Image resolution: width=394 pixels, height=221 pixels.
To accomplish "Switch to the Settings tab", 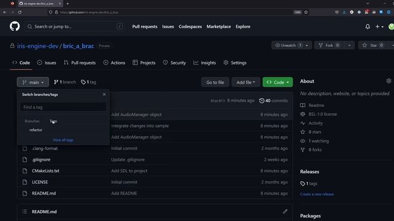I will [235, 63].
